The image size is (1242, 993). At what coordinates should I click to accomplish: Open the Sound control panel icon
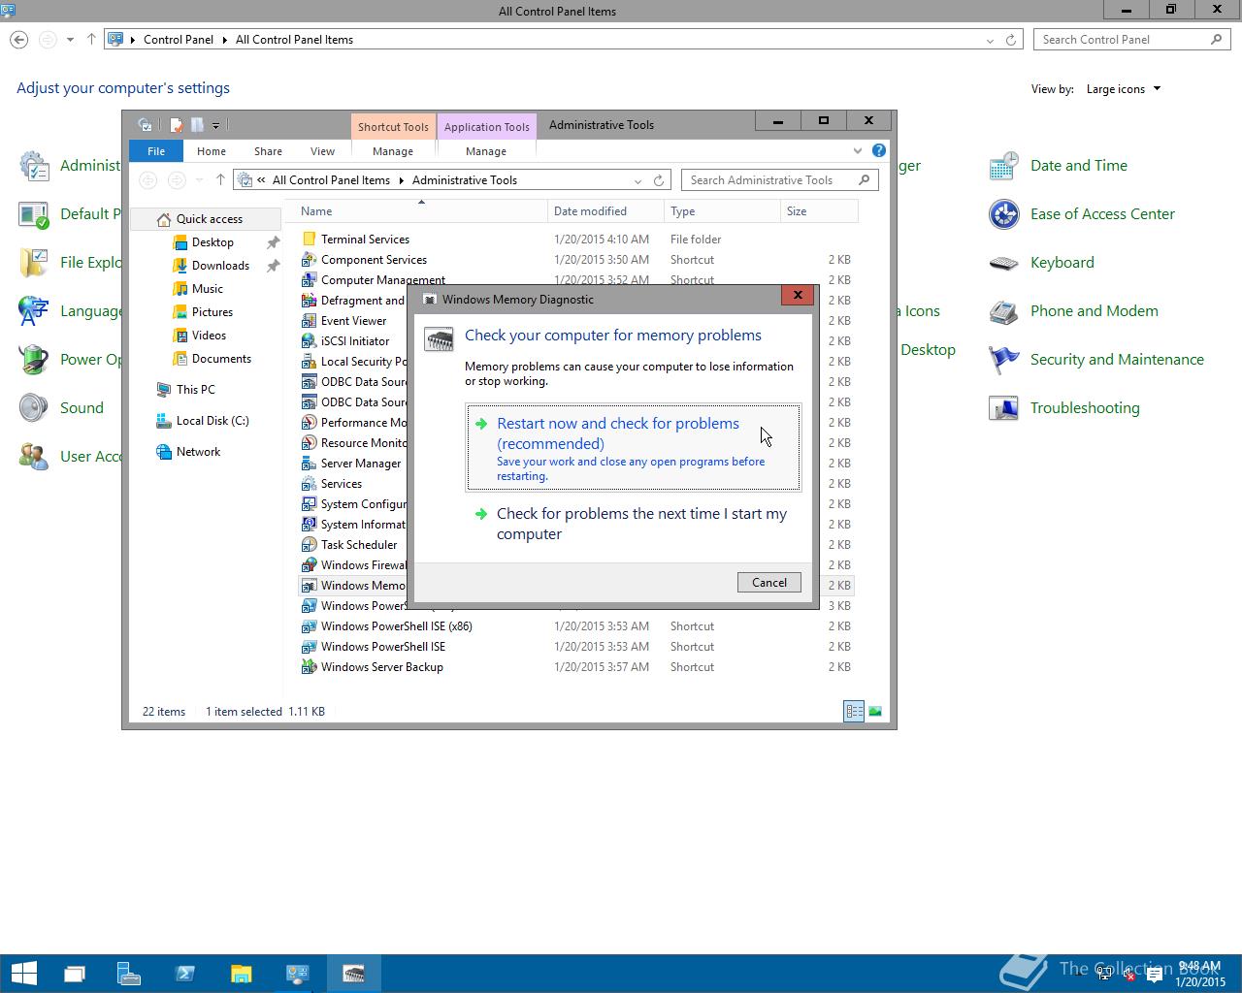[61, 408]
